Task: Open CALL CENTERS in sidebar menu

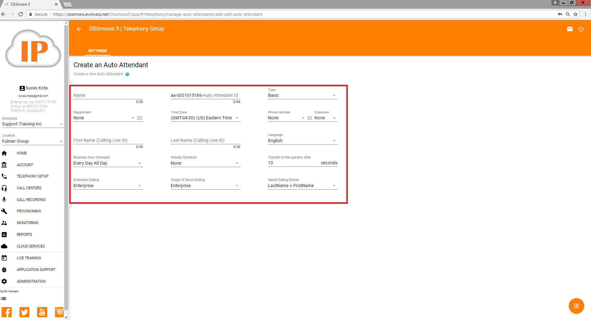Action: tap(29, 188)
